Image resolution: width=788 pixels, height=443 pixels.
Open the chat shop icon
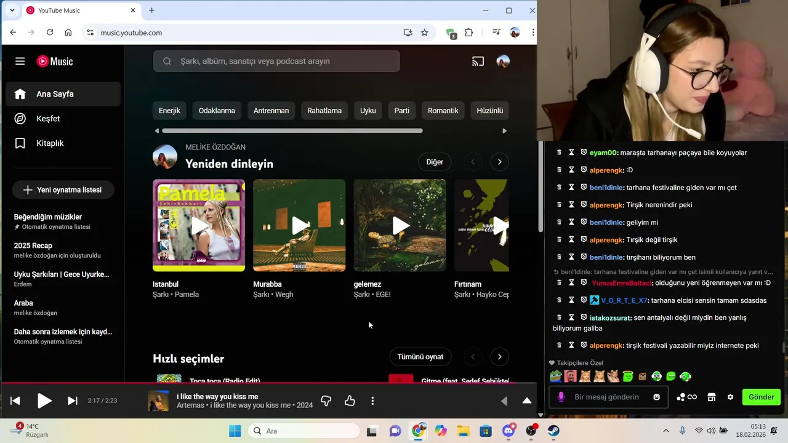point(712,397)
